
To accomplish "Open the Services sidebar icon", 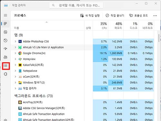I will [5, 74].
